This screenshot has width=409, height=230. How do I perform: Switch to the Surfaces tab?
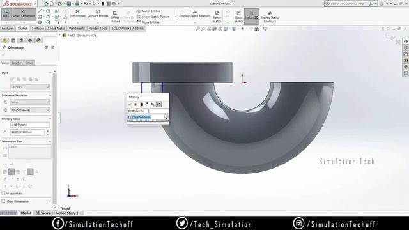38,28
